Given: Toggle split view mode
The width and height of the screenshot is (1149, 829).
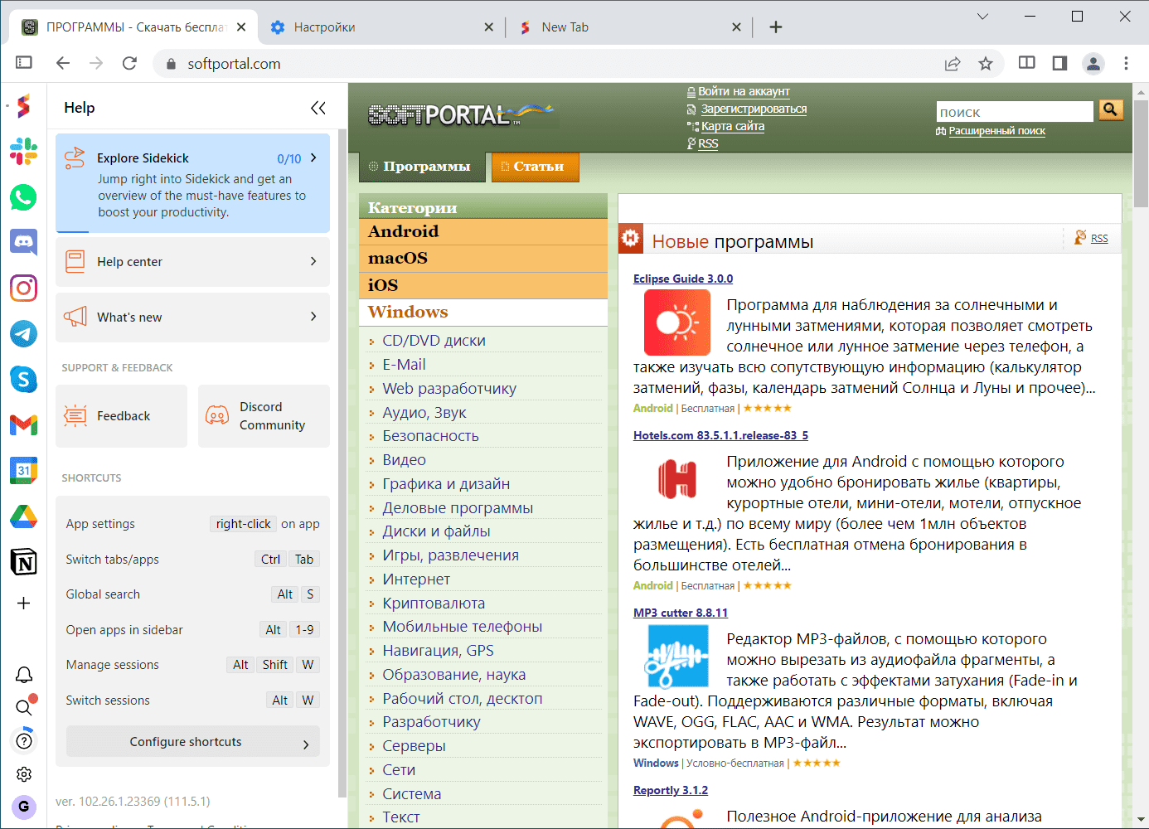Looking at the screenshot, I should [x=1026, y=63].
